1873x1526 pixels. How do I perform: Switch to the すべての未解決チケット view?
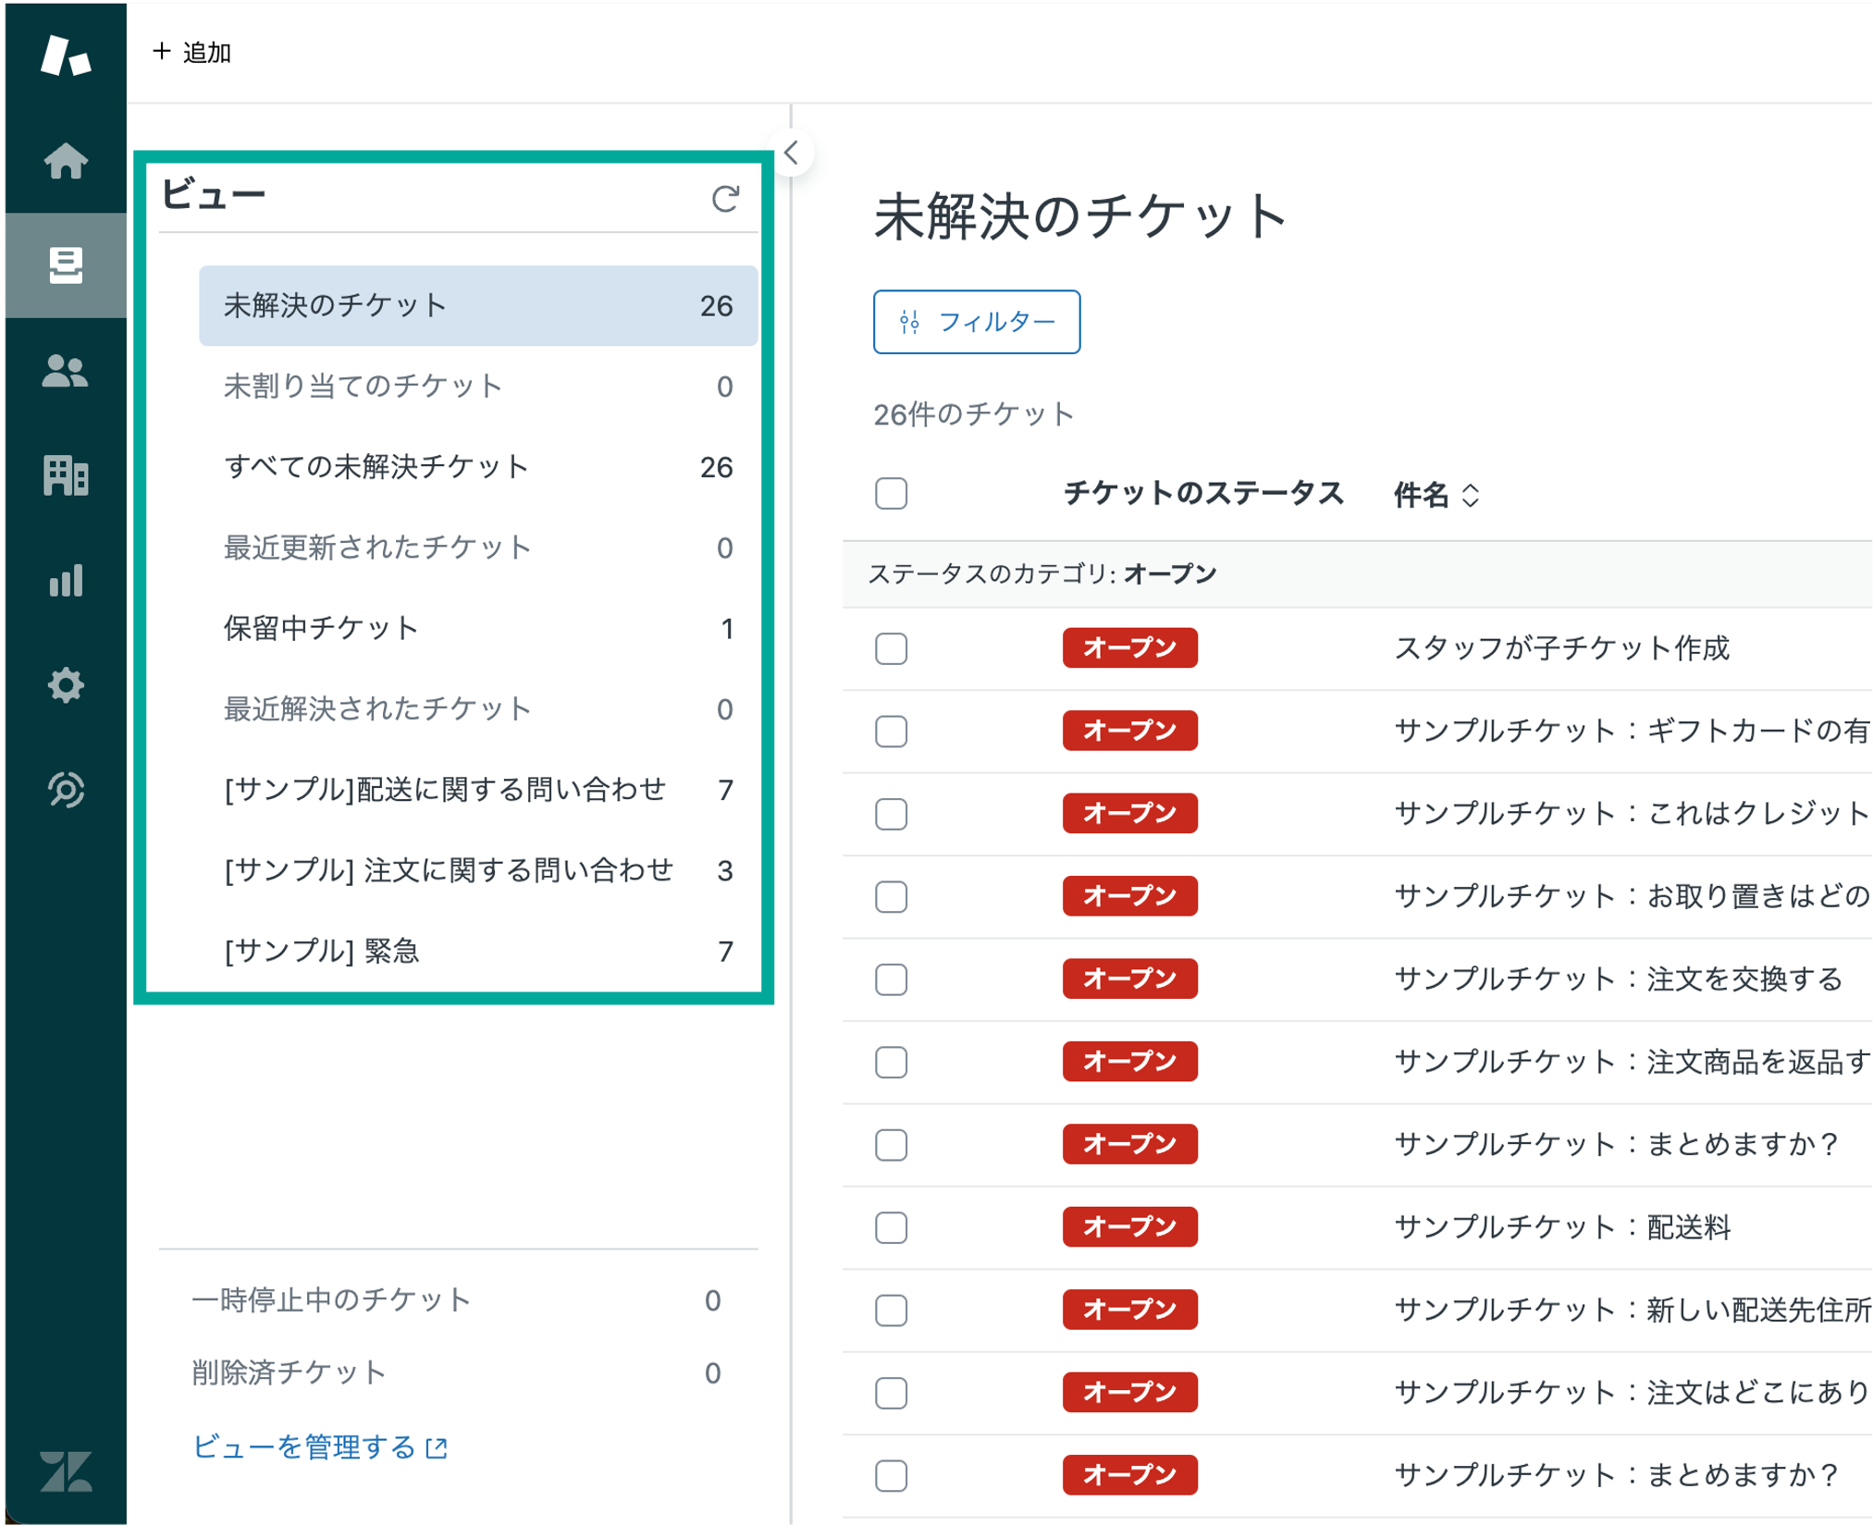pyautogui.click(x=375, y=466)
